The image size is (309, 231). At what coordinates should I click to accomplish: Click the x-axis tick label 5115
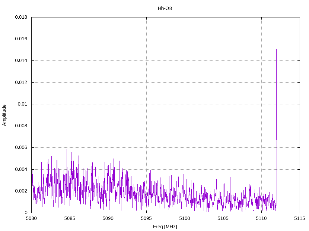coord(300,218)
